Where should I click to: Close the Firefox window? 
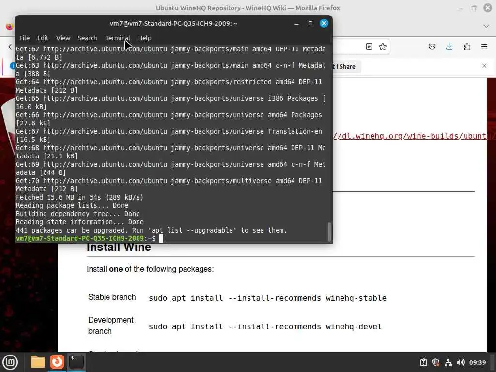[488, 8]
